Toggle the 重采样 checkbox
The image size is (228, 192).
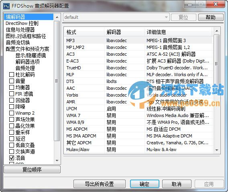[12, 132]
